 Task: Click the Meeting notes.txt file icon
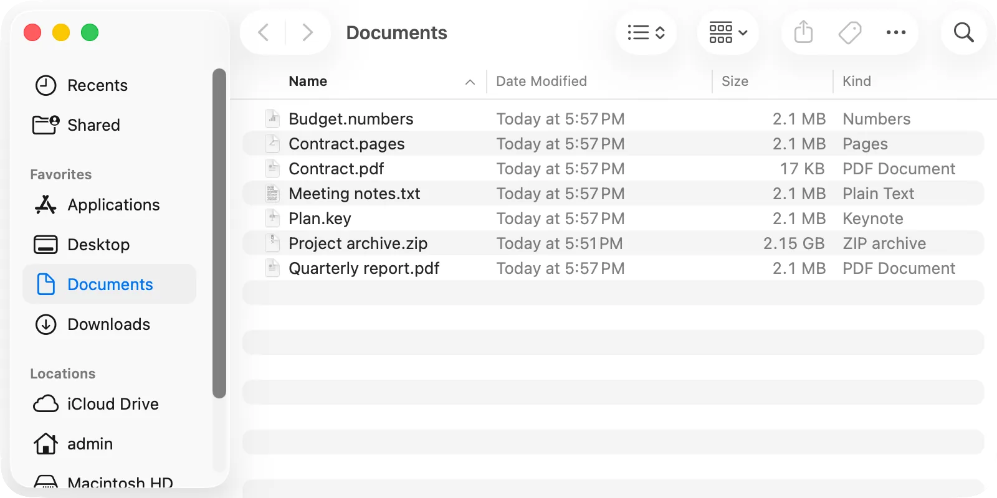(x=272, y=193)
